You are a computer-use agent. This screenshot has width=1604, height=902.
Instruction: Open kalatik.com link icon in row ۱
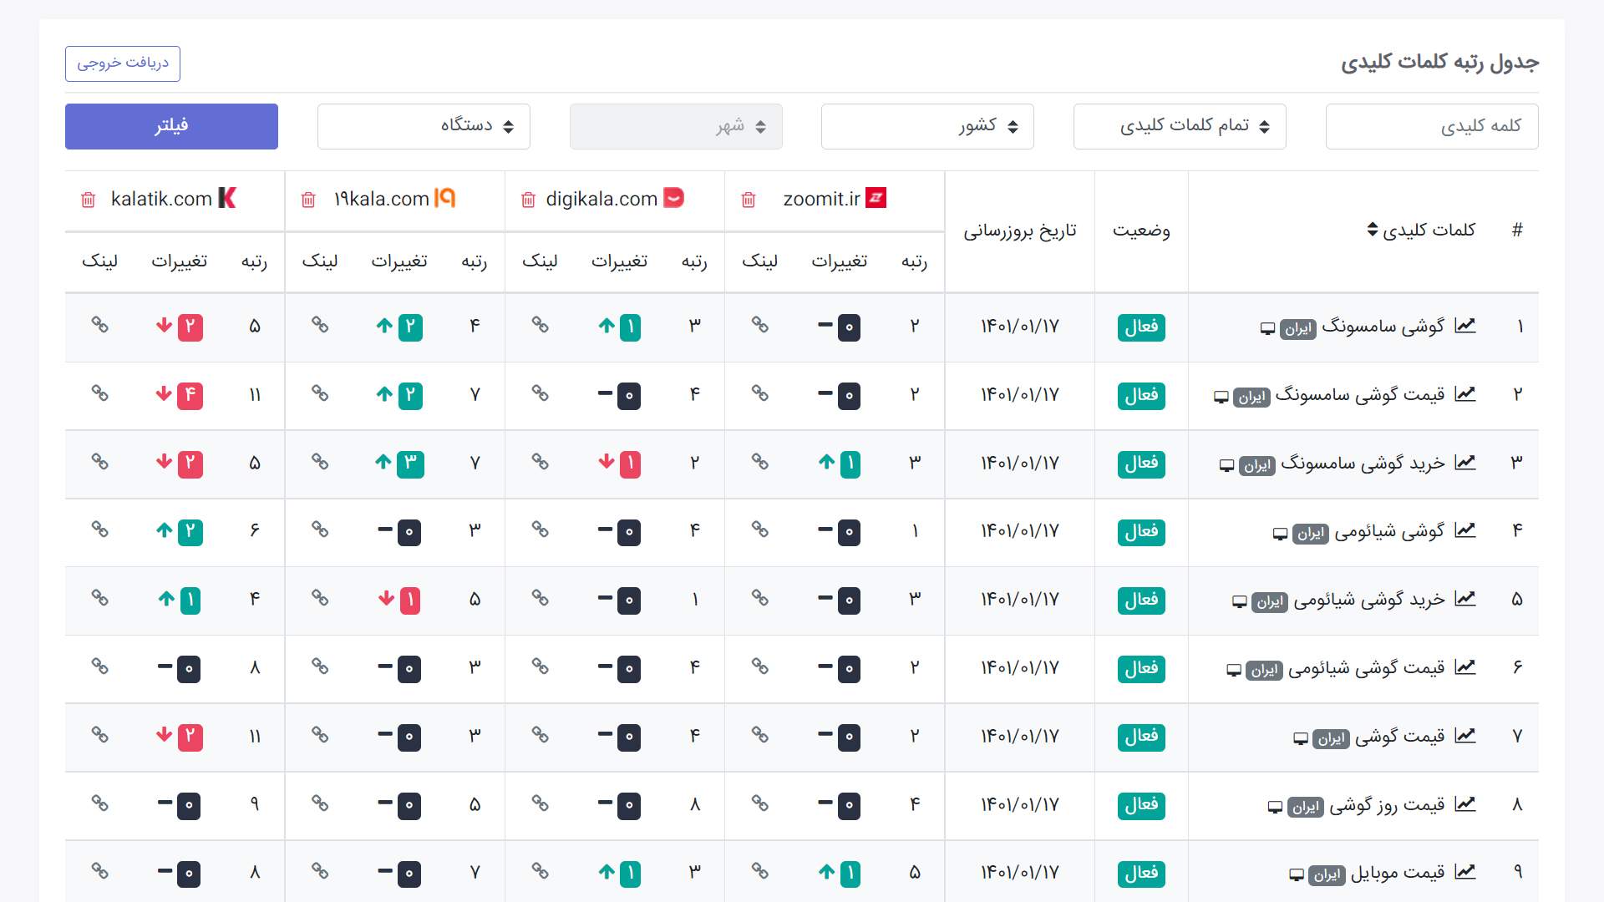(99, 324)
